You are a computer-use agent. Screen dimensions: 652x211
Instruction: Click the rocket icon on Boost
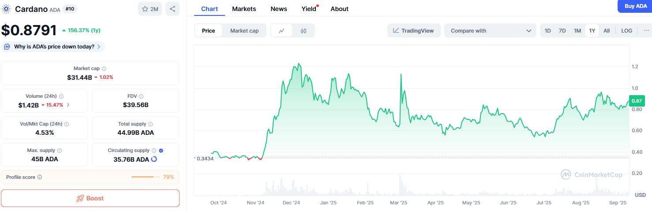(x=80, y=198)
